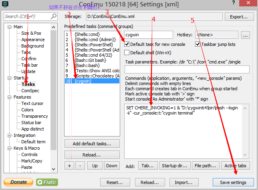Open the Text cursor settings page
Viewport: 258px width, 190px height.
pyautogui.click(x=32, y=104)
